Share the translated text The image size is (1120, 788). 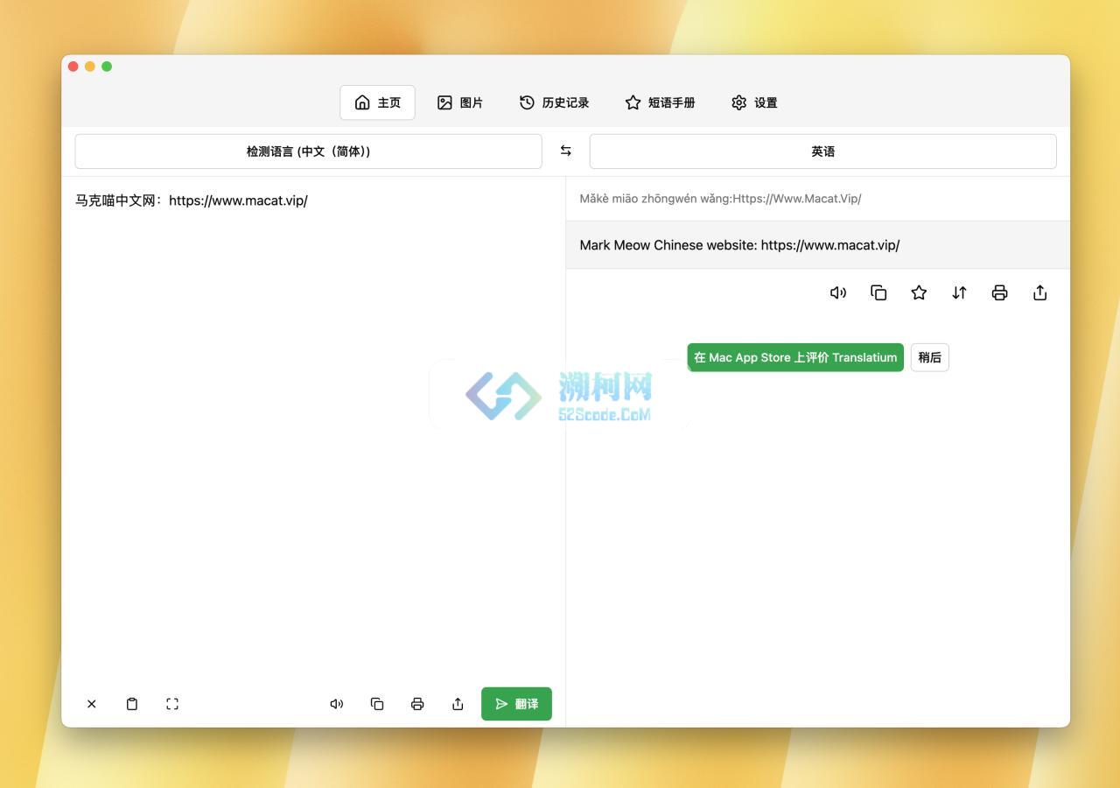coord(1039,293)
